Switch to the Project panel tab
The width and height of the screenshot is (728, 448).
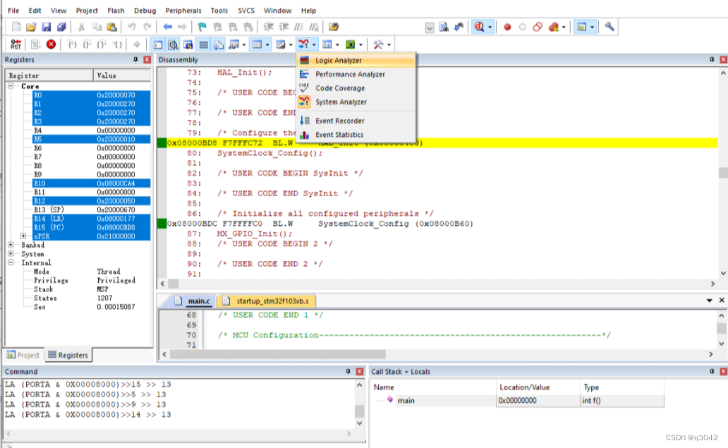(x=23, y=355)
